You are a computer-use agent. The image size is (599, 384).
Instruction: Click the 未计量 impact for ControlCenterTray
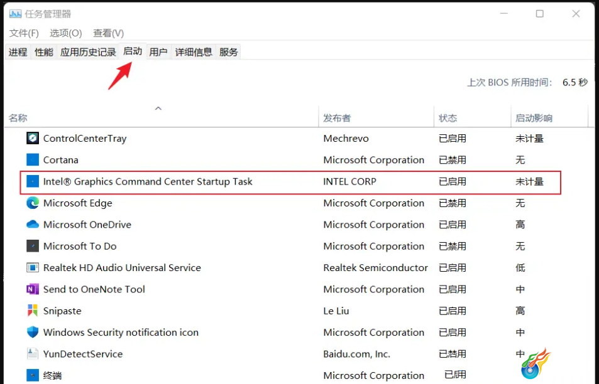pyautogui.click(x=529, y=139)
